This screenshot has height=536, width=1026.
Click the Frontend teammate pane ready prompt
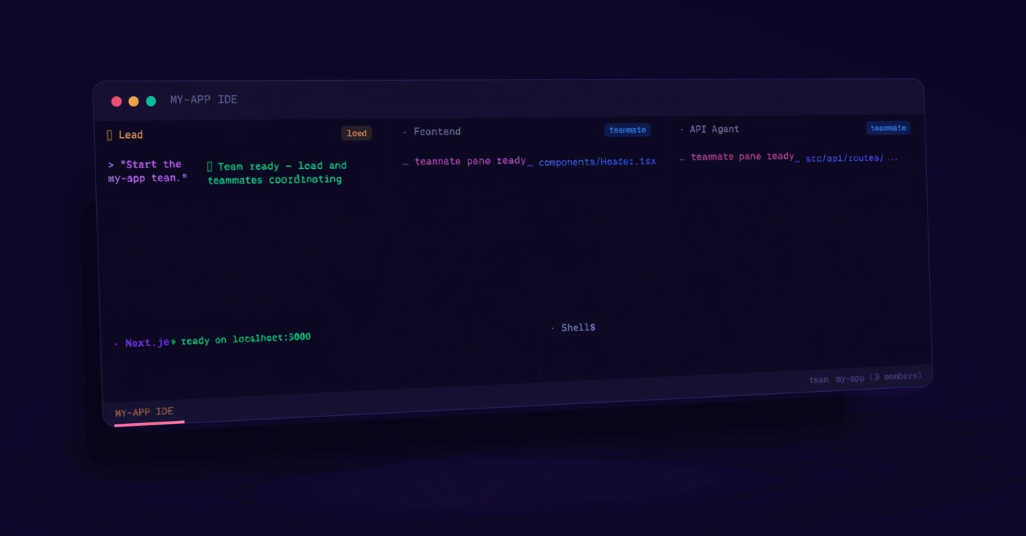470,161
